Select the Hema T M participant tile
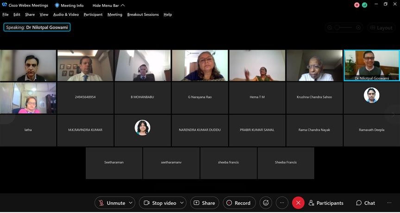 [257, 98]
